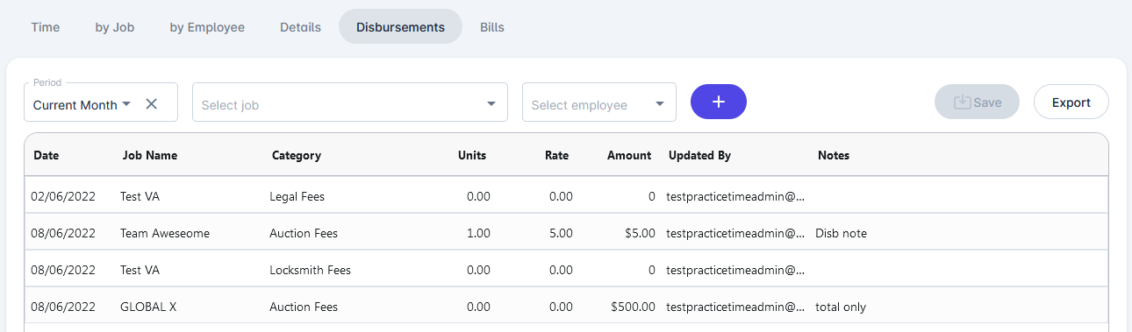Expand the Period dropdown arrow
This screenshot has width=1132, height=332.
click(x=126, y=103)
